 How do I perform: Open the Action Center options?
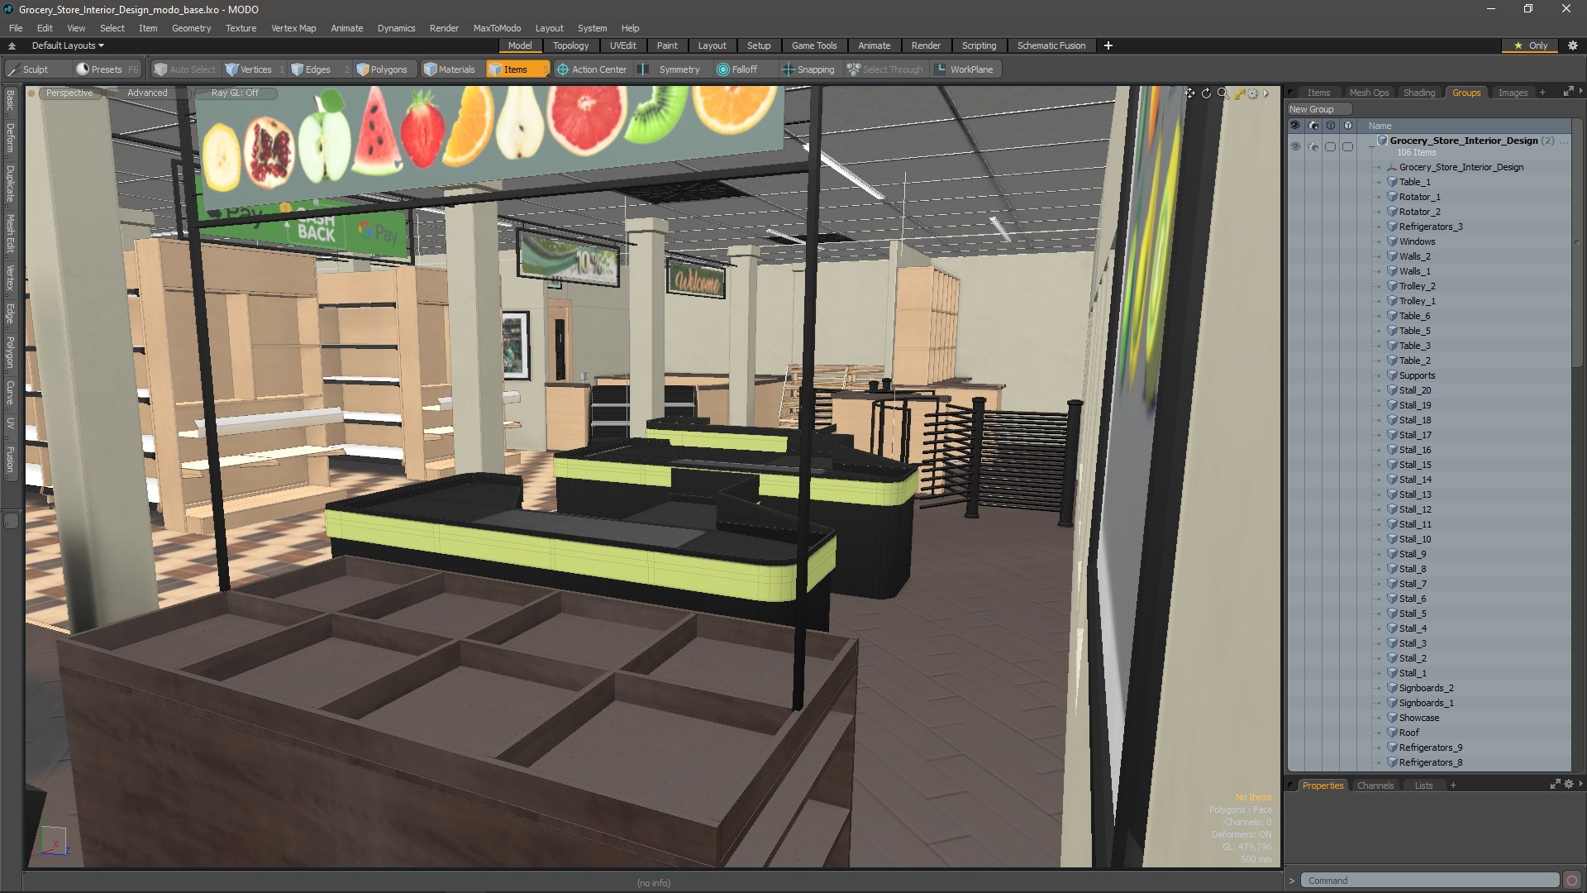[x=592, y=69]
